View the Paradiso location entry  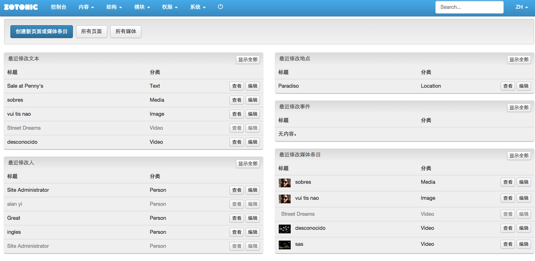click(x=508, y=86)
